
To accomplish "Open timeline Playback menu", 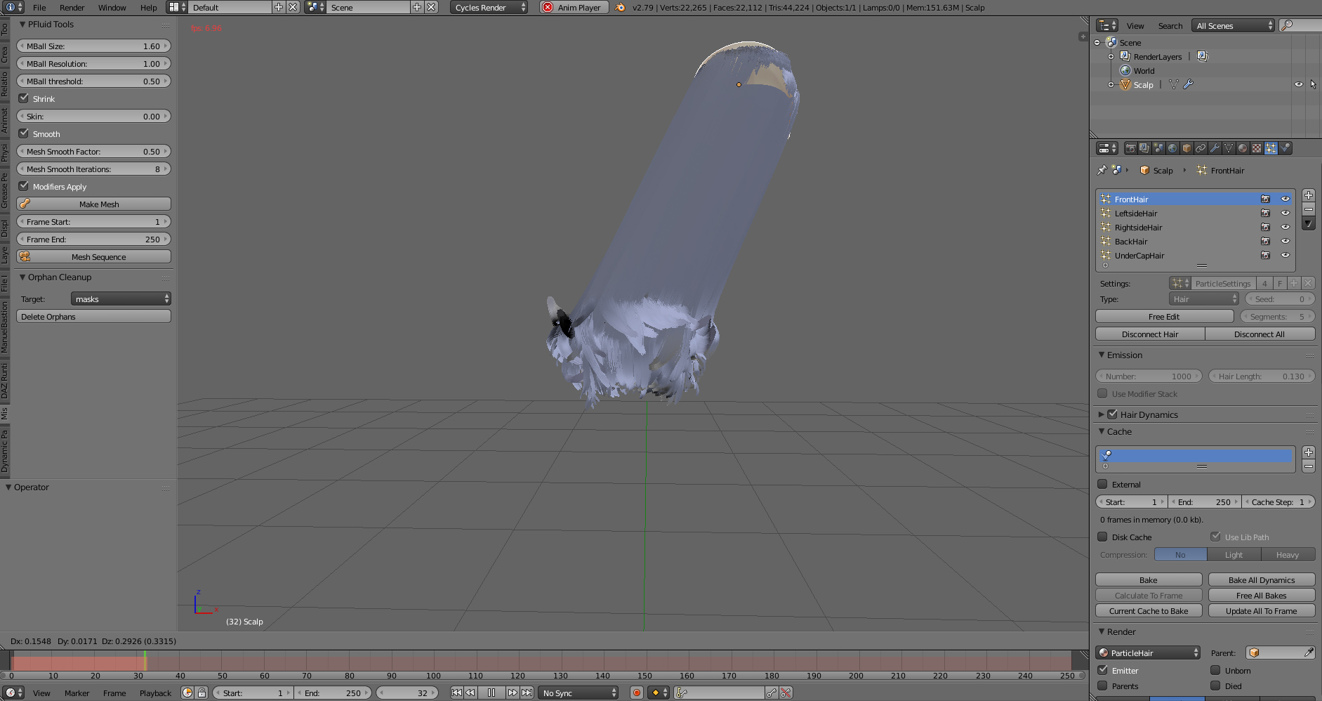I will [x=155, y=693].
